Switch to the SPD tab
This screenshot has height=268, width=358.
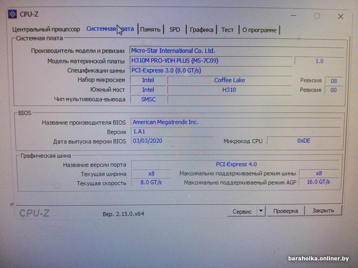(175, 29)
